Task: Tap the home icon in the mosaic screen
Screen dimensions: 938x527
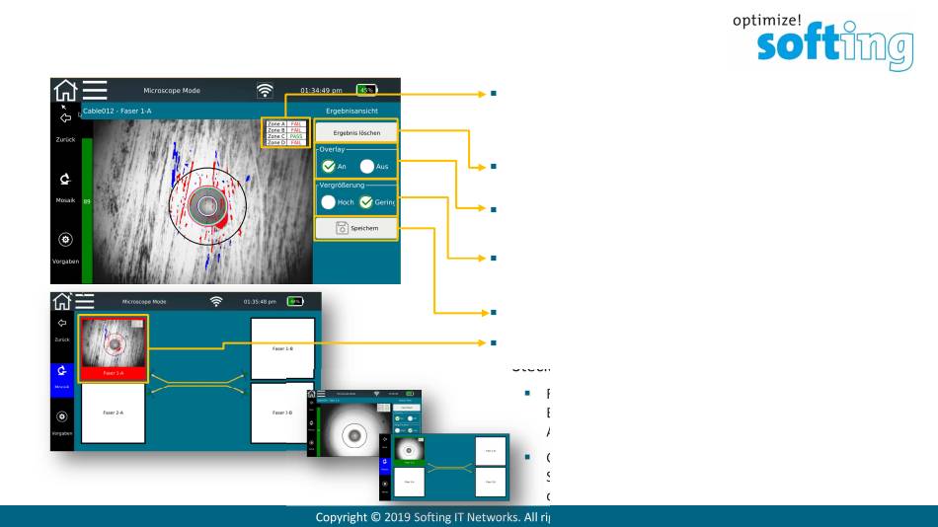Action: [61, 301]
